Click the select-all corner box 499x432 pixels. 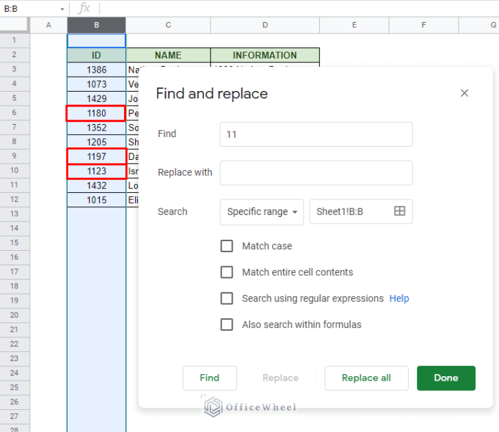click(14, 25)
